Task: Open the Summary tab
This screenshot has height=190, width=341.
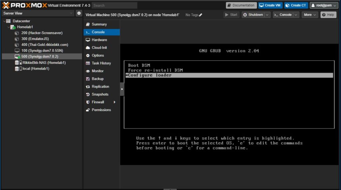Action: pos(102,24)
